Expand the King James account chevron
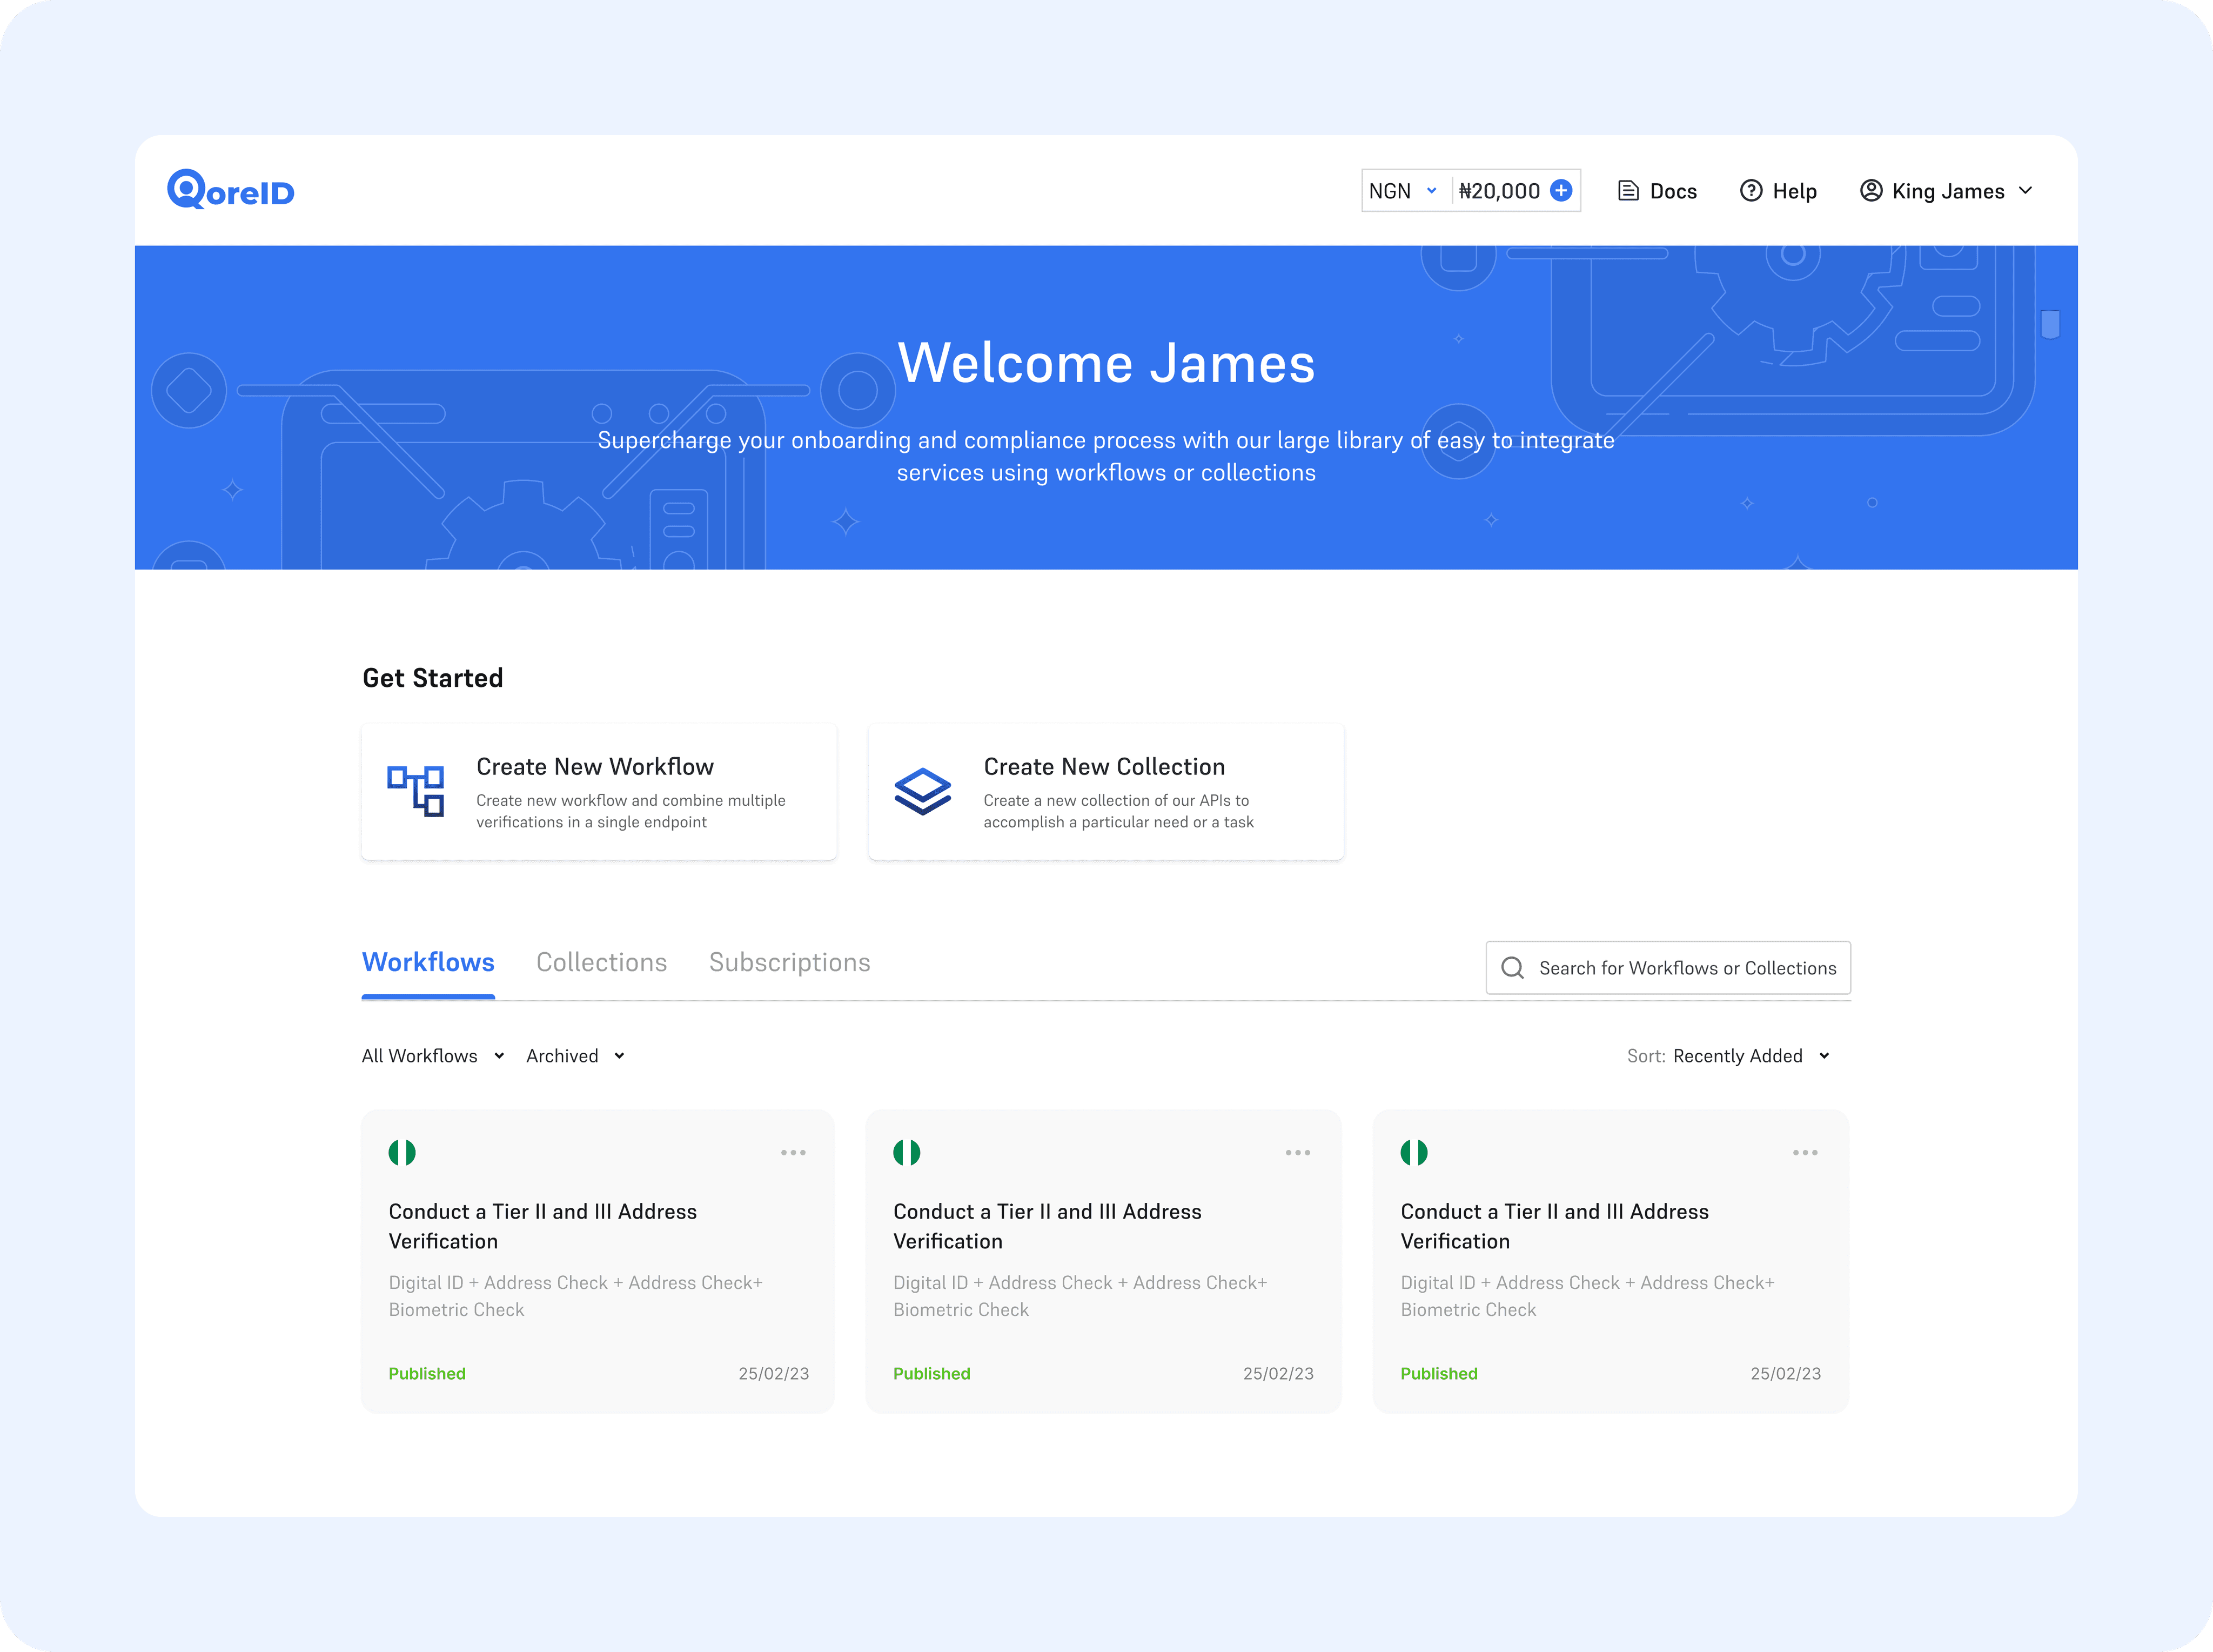Viewport: 2213px width, 1652px height. pyautogui.click(x=2025, y=191)
